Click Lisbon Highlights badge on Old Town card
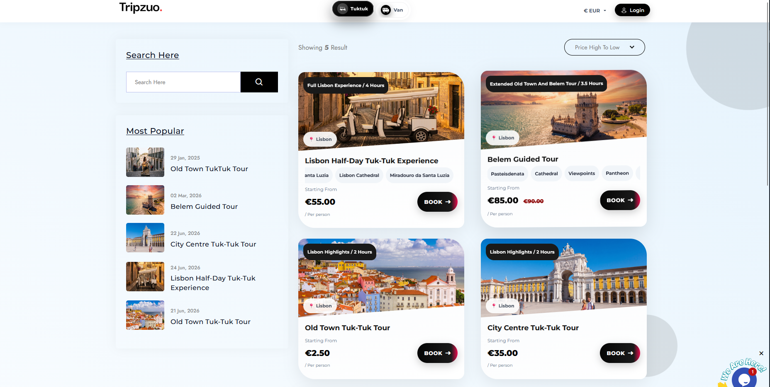Screen dimensions: 770x387 coord(340,252)
